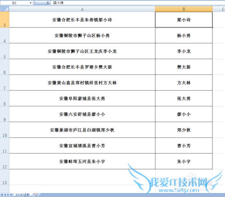Screen dimensions: 225x197
Task: Select row 8 header
Action: 4,98
